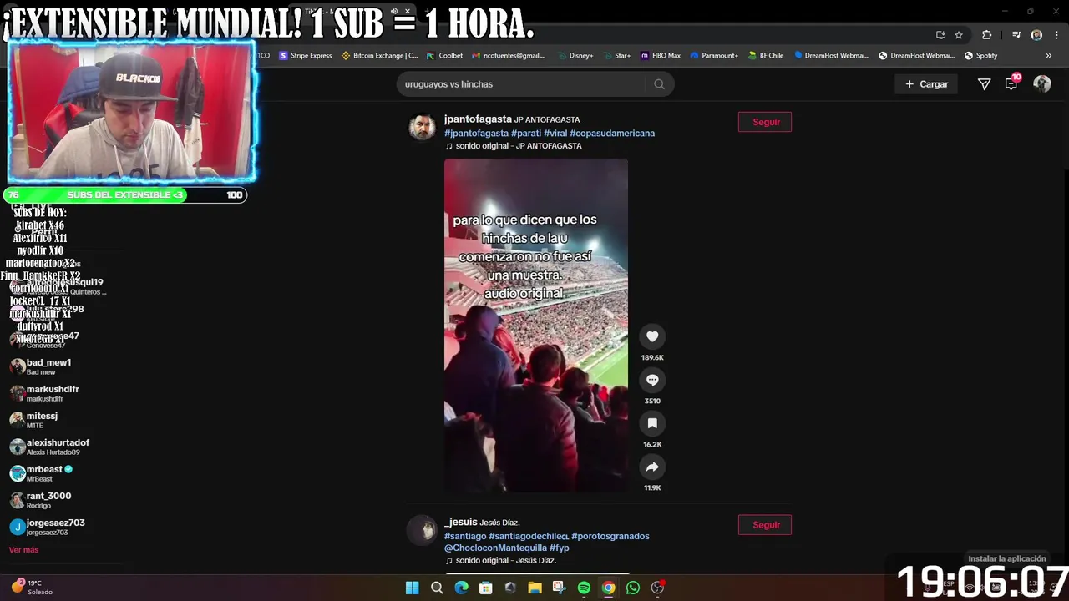Open jorgesaez703 account in sidebar
1069x601 pixels.
(55, 527)
